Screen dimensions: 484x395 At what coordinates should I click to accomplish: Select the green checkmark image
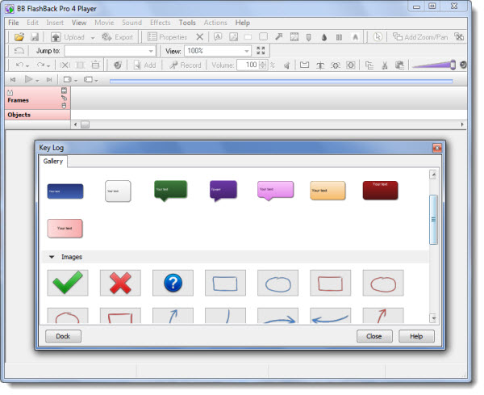68,283
